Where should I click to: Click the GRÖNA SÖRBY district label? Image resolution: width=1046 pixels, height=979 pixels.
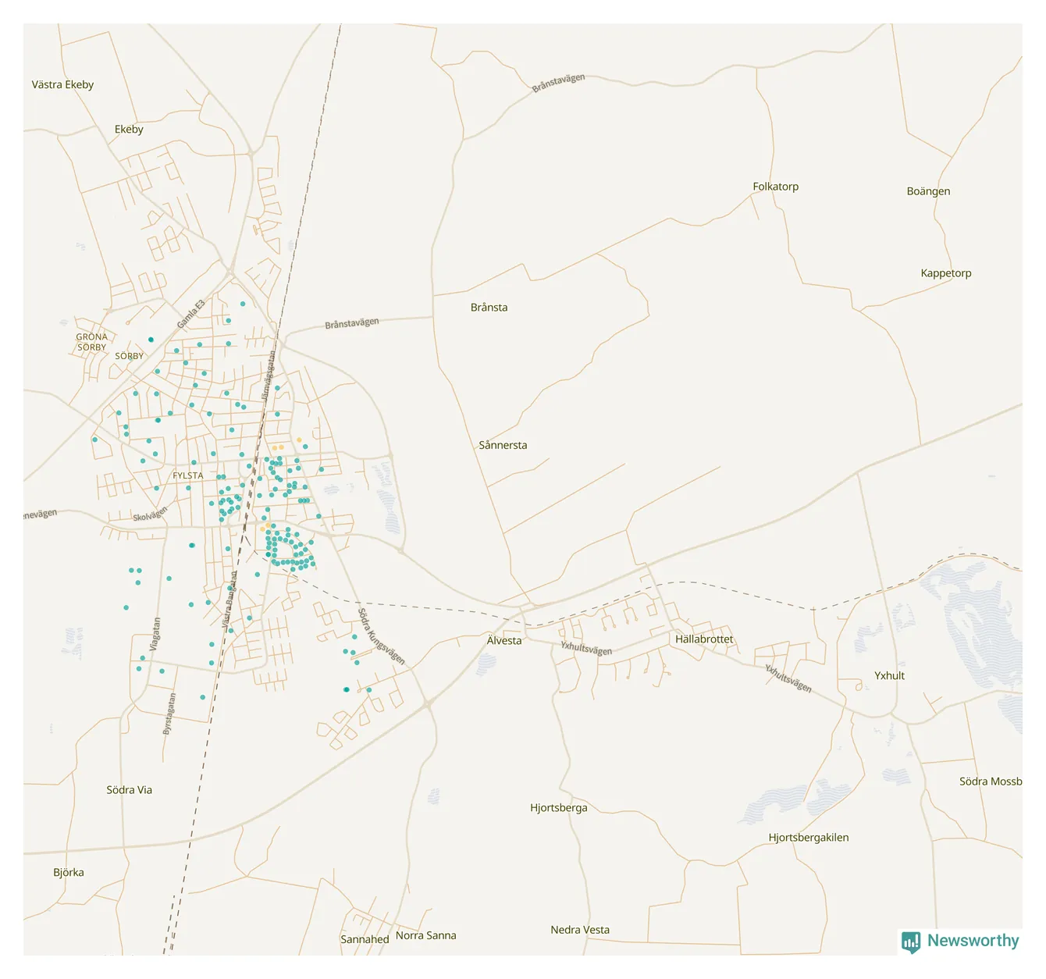(x=91, y=342)
